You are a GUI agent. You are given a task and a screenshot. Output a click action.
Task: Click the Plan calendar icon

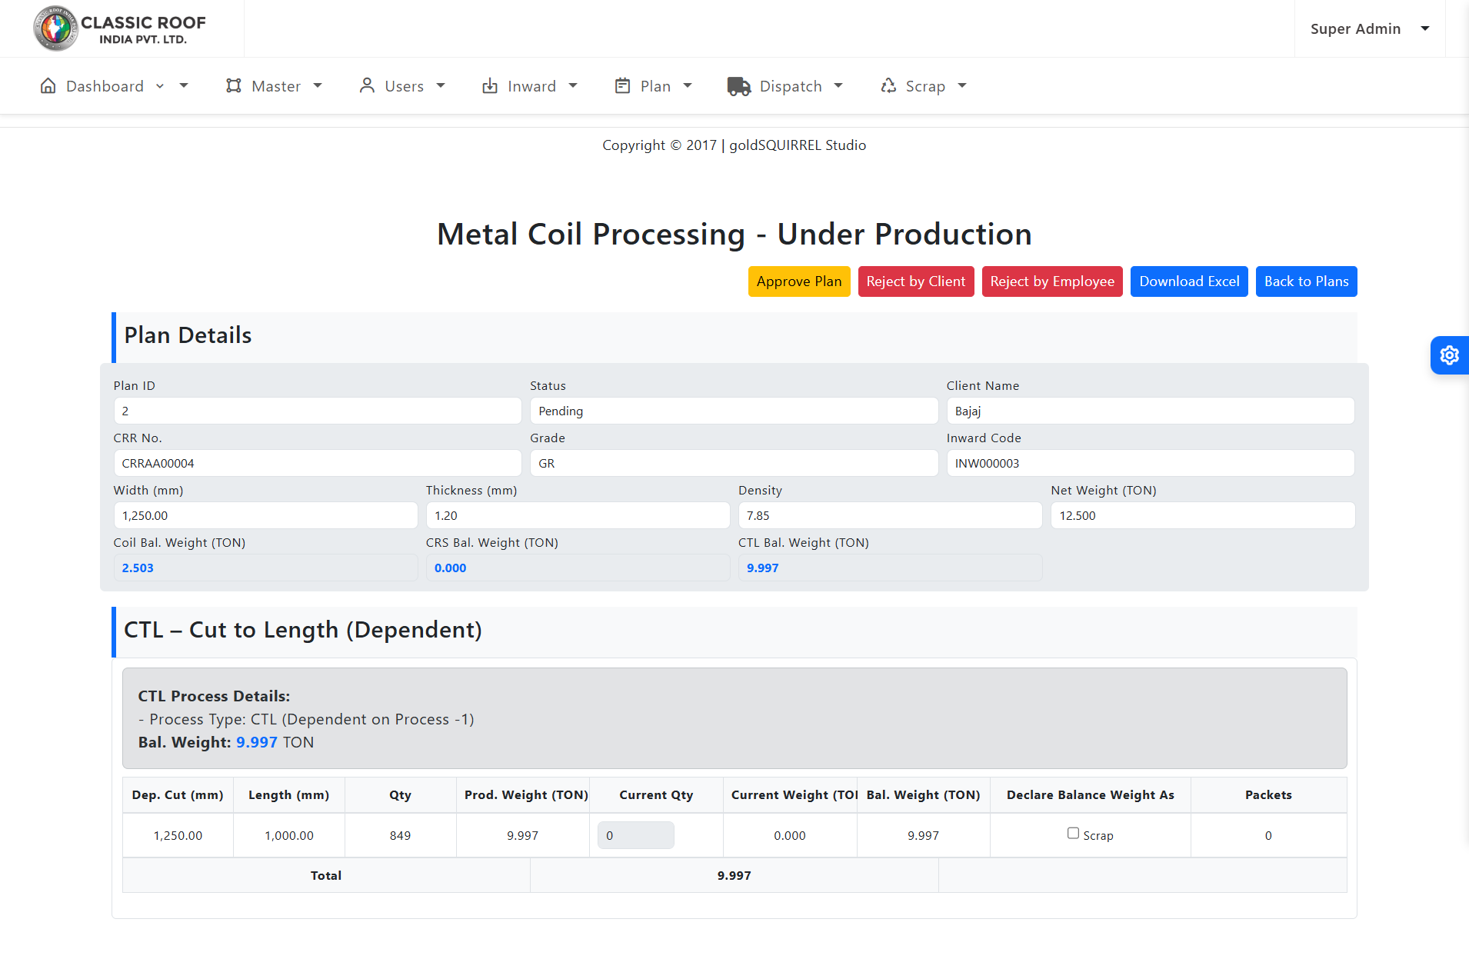(623, 85)
